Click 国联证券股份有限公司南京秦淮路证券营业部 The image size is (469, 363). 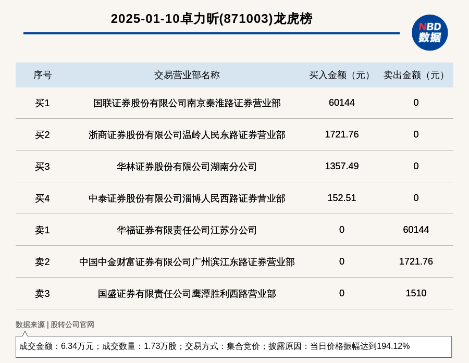(187, 103)
